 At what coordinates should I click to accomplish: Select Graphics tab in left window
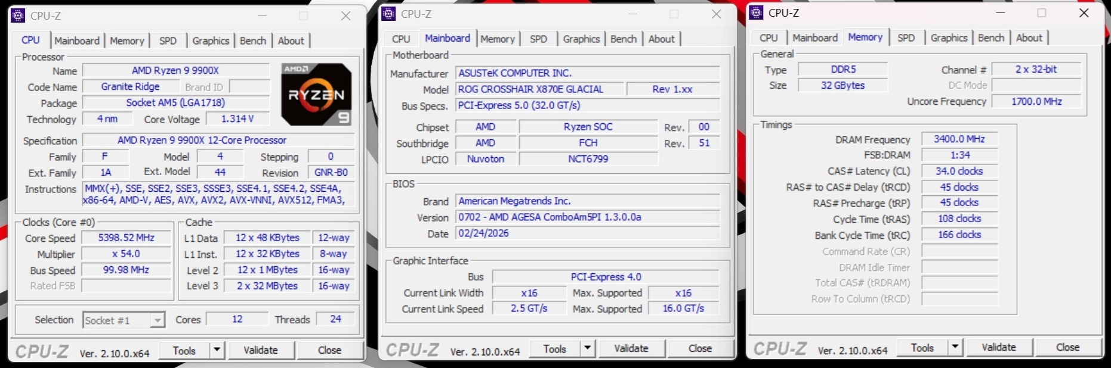(x=211, y=40)
